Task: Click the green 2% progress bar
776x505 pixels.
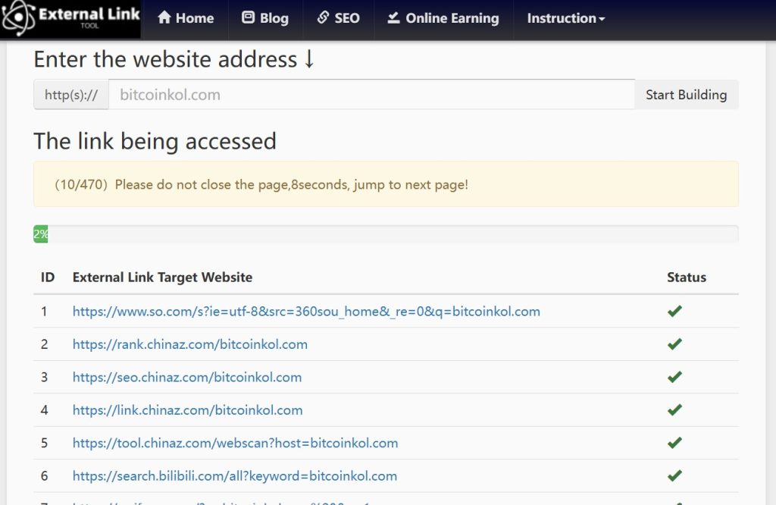Action: tap(41, 234)
